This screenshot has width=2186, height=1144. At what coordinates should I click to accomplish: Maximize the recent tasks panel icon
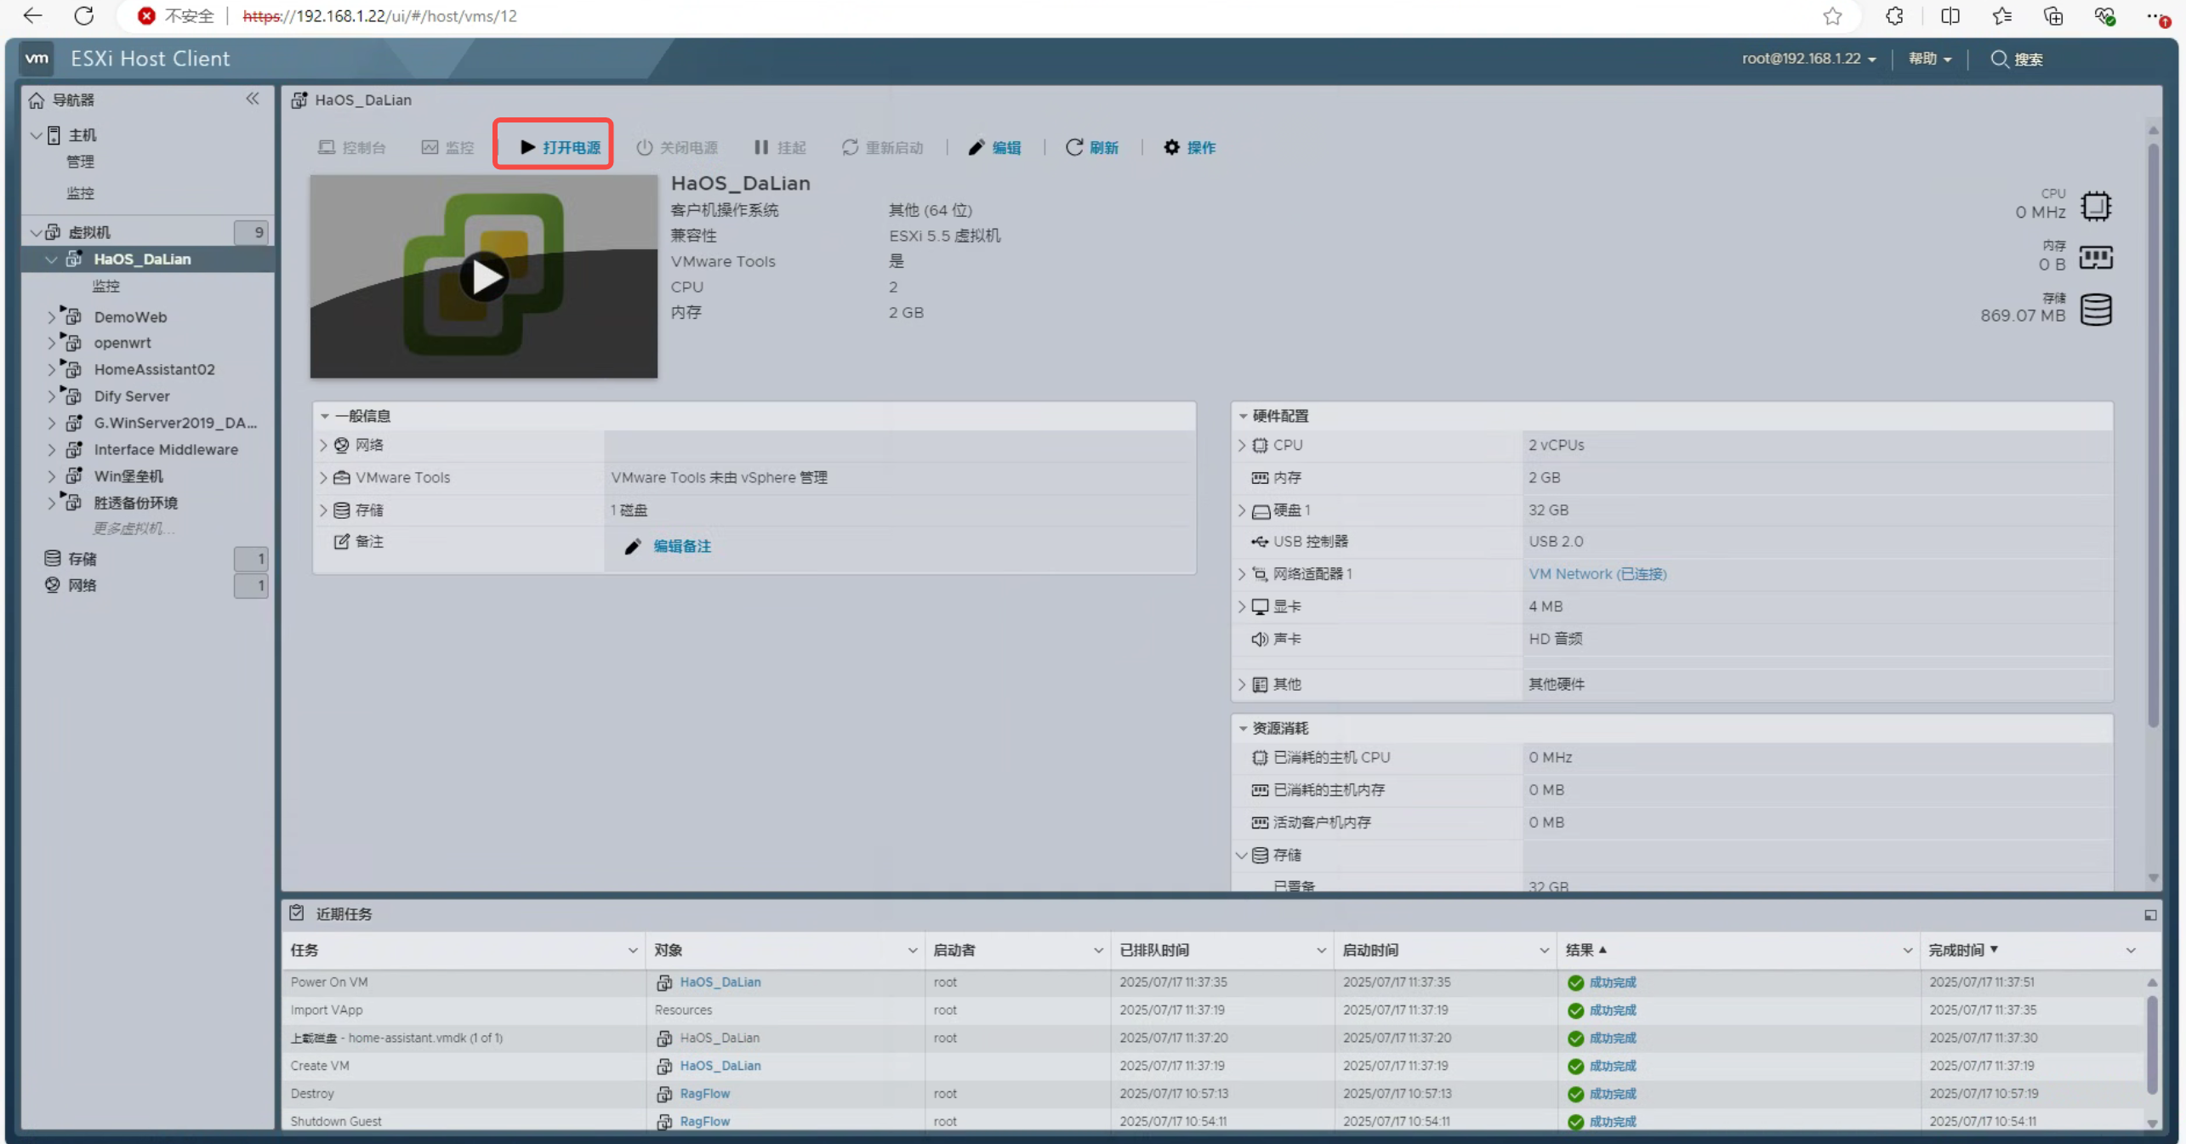click(2149, 914)
